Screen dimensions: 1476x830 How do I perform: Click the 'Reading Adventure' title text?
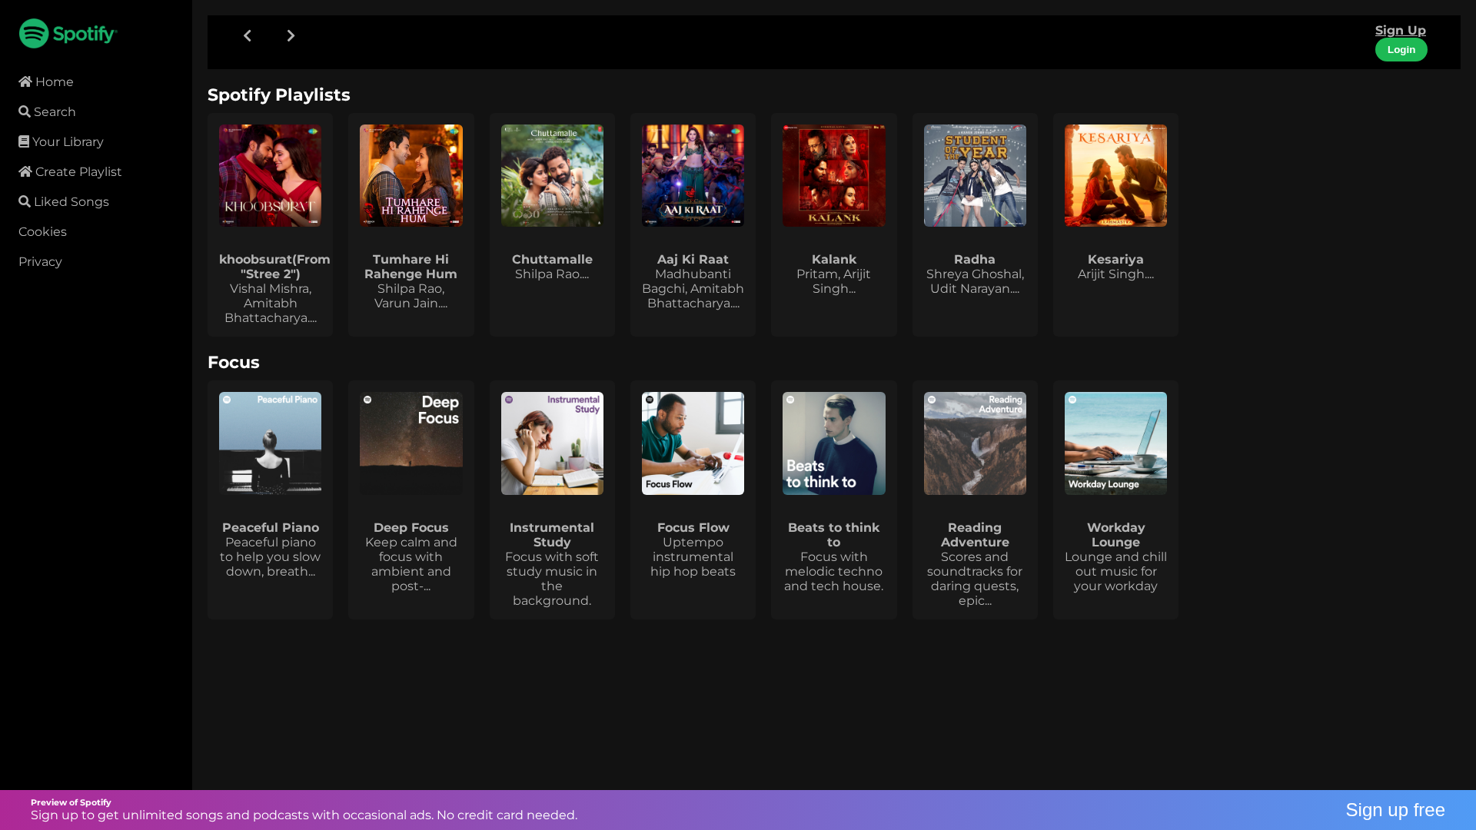[x=975, y=535]
